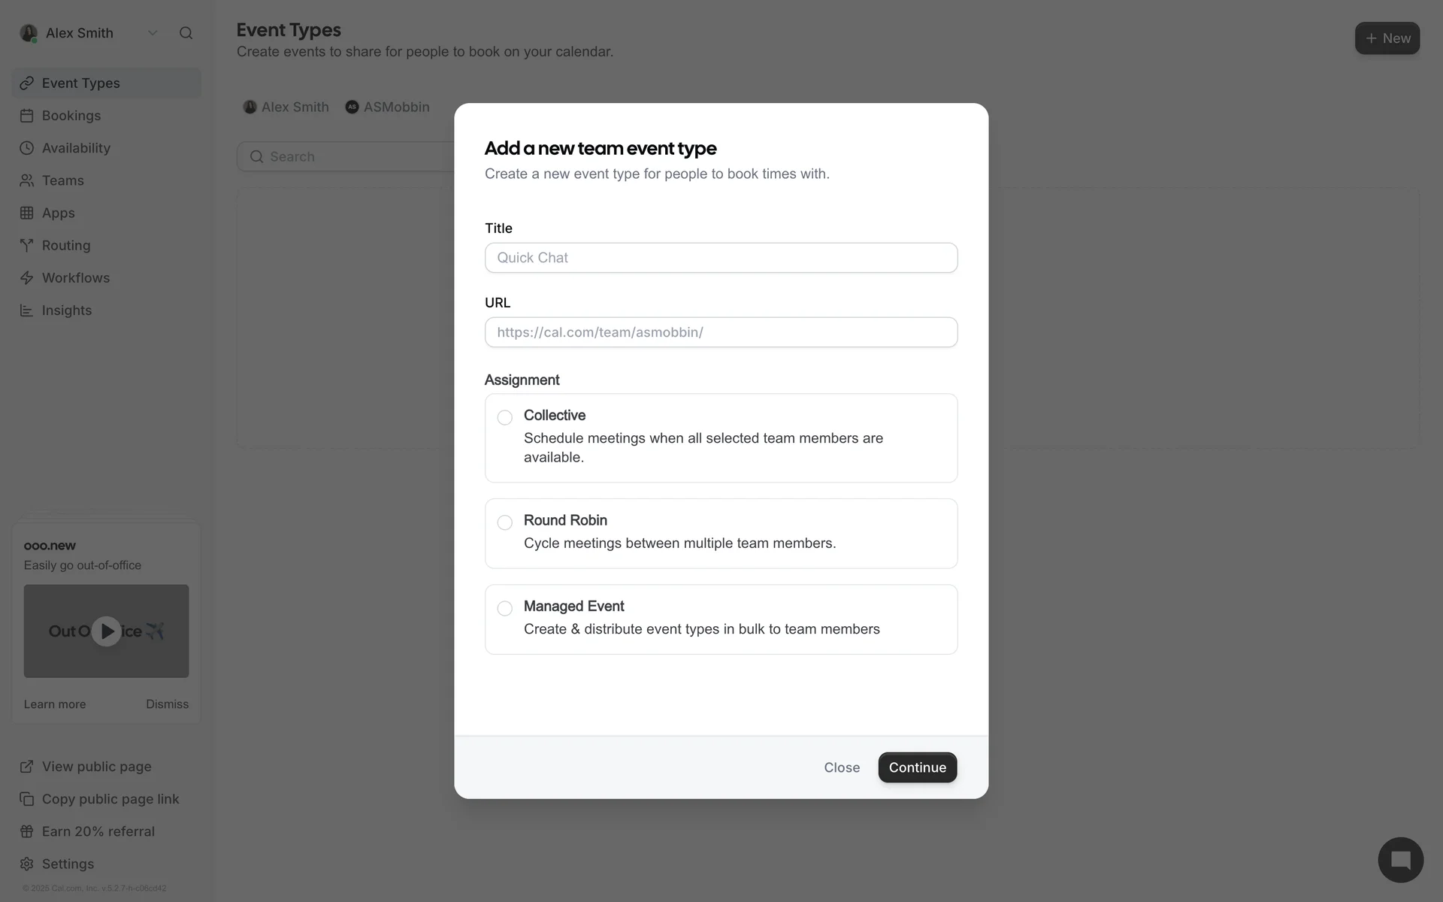Open Settings gear icon in sidebar
This screenshot has height=902, width=1443.
click(27, 864)
